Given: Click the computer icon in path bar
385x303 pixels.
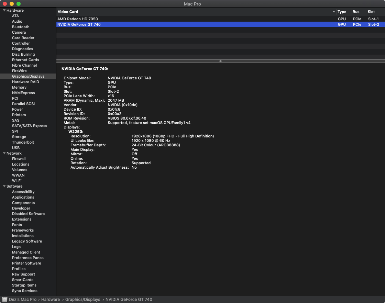Looking at the screenshot, I should (x=5, y=299).
